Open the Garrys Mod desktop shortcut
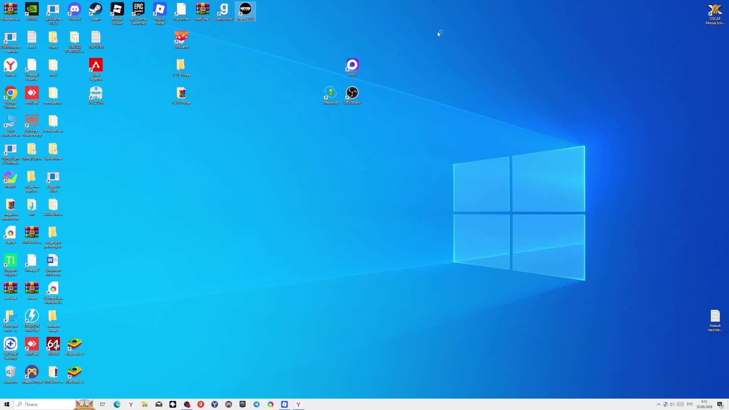 coord(224,11)
